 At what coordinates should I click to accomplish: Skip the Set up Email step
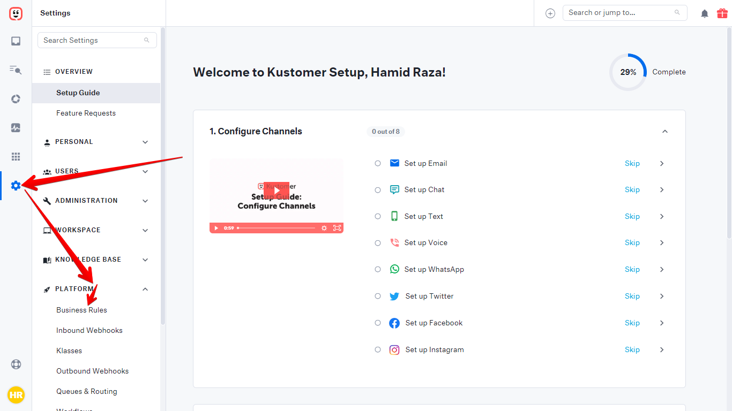632,163
